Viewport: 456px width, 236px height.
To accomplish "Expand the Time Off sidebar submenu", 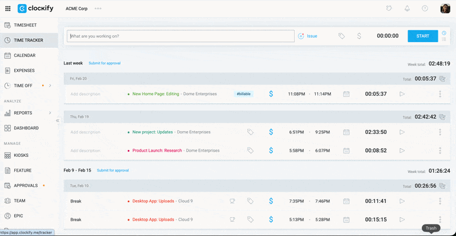I will (x=50, y=86).
